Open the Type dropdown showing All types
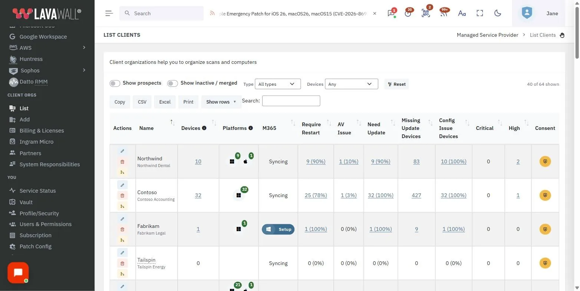 pos(277,84)
